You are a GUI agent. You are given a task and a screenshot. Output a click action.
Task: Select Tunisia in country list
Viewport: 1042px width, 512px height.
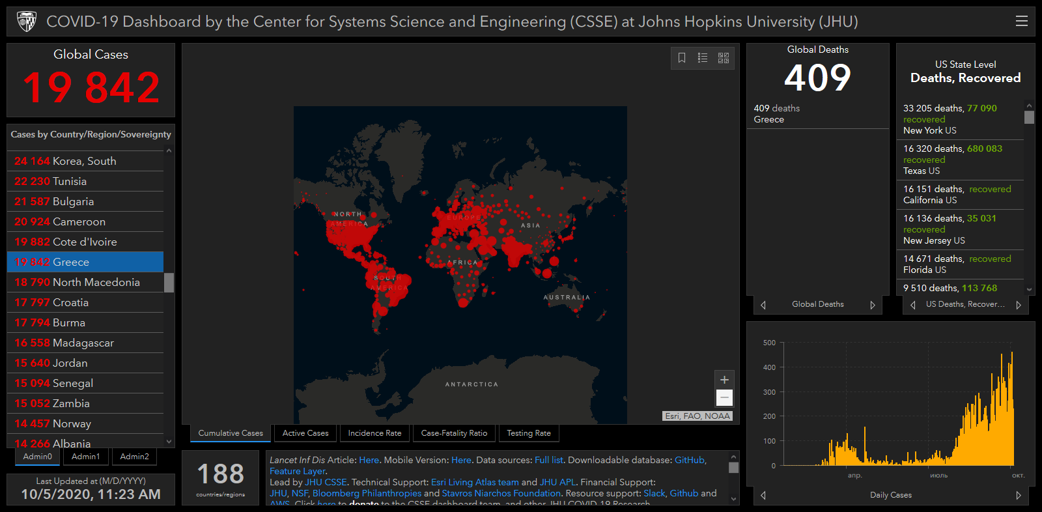click(85, 181)
